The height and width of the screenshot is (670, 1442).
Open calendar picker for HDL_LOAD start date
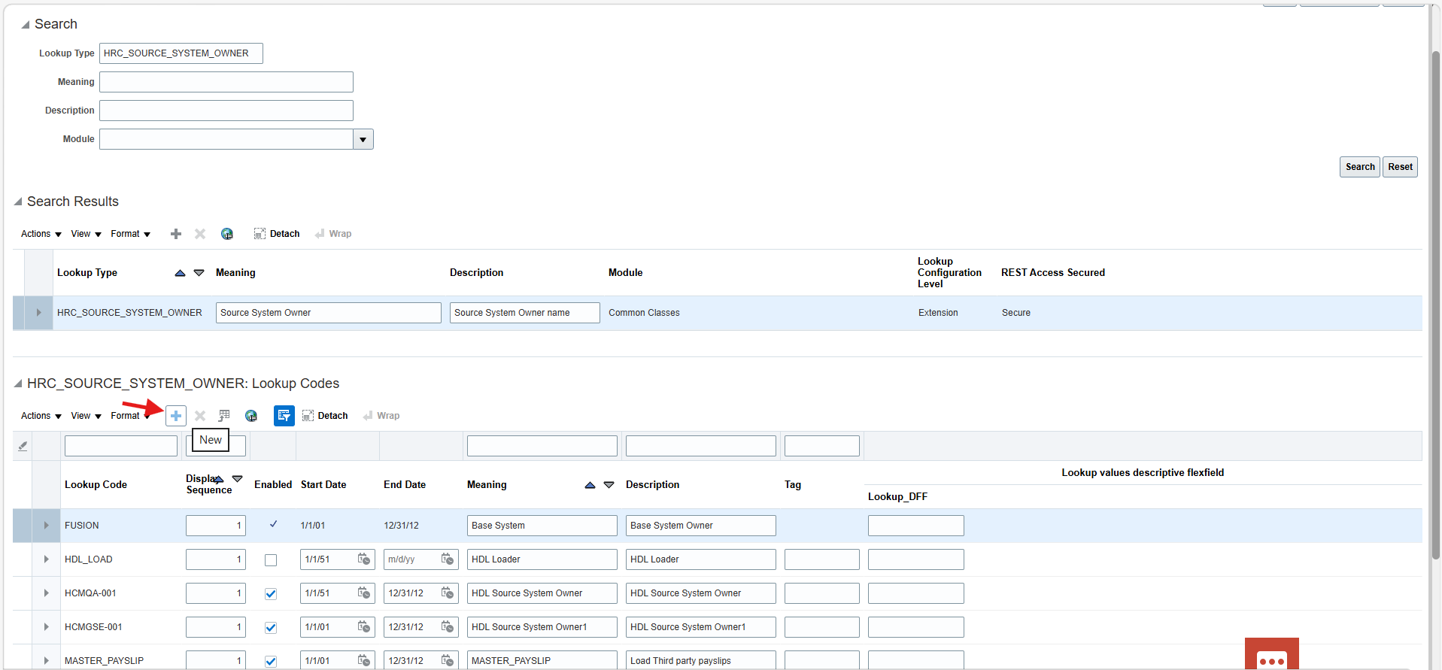pos(364,559)
